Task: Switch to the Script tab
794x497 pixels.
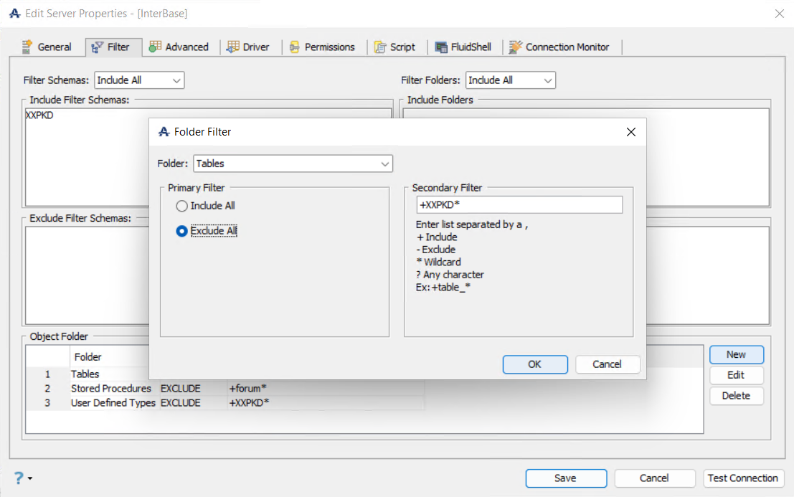Action: click(395, 47)
